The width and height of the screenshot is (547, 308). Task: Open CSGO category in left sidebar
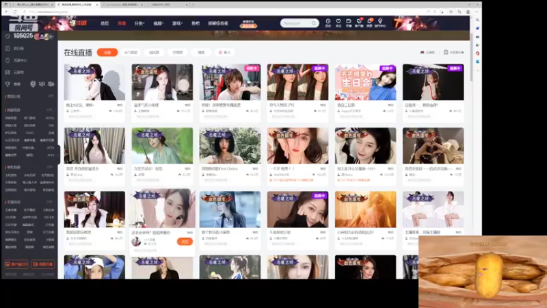[x=29, y=133]
